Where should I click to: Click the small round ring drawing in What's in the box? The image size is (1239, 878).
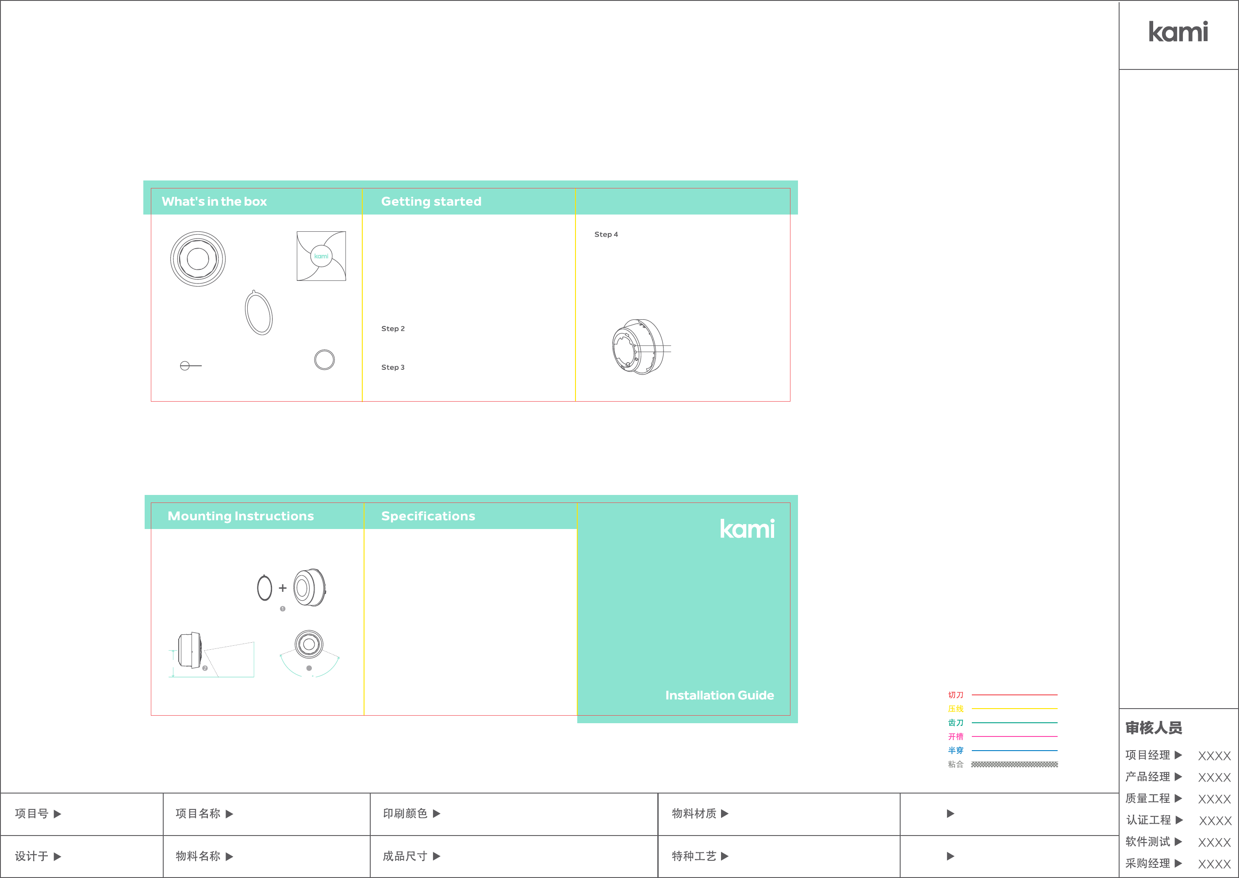click(x=324, y=360)
